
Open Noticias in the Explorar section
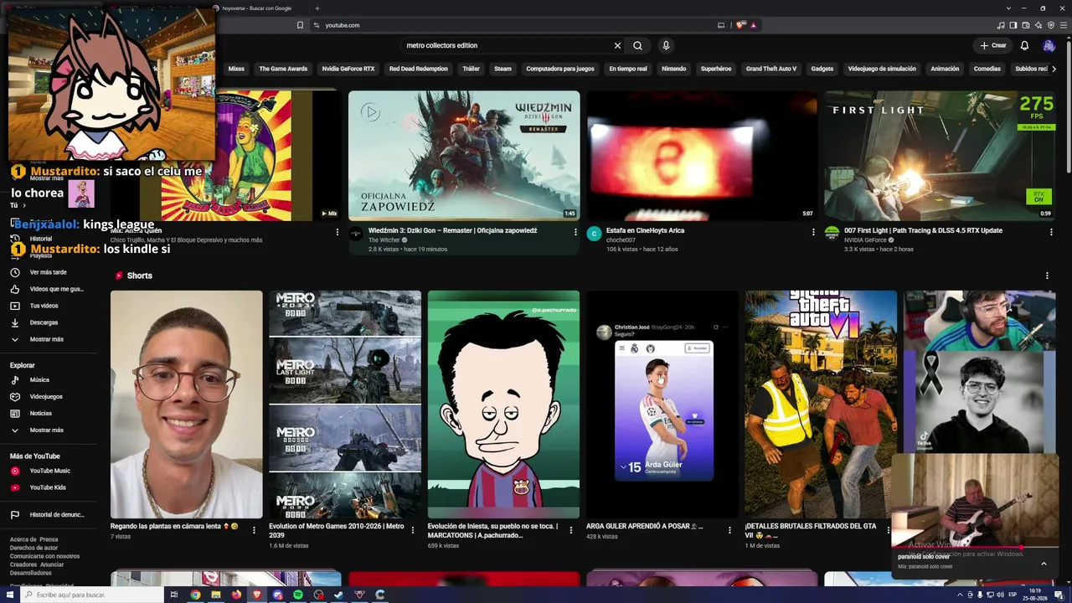(x=49, y=414)
